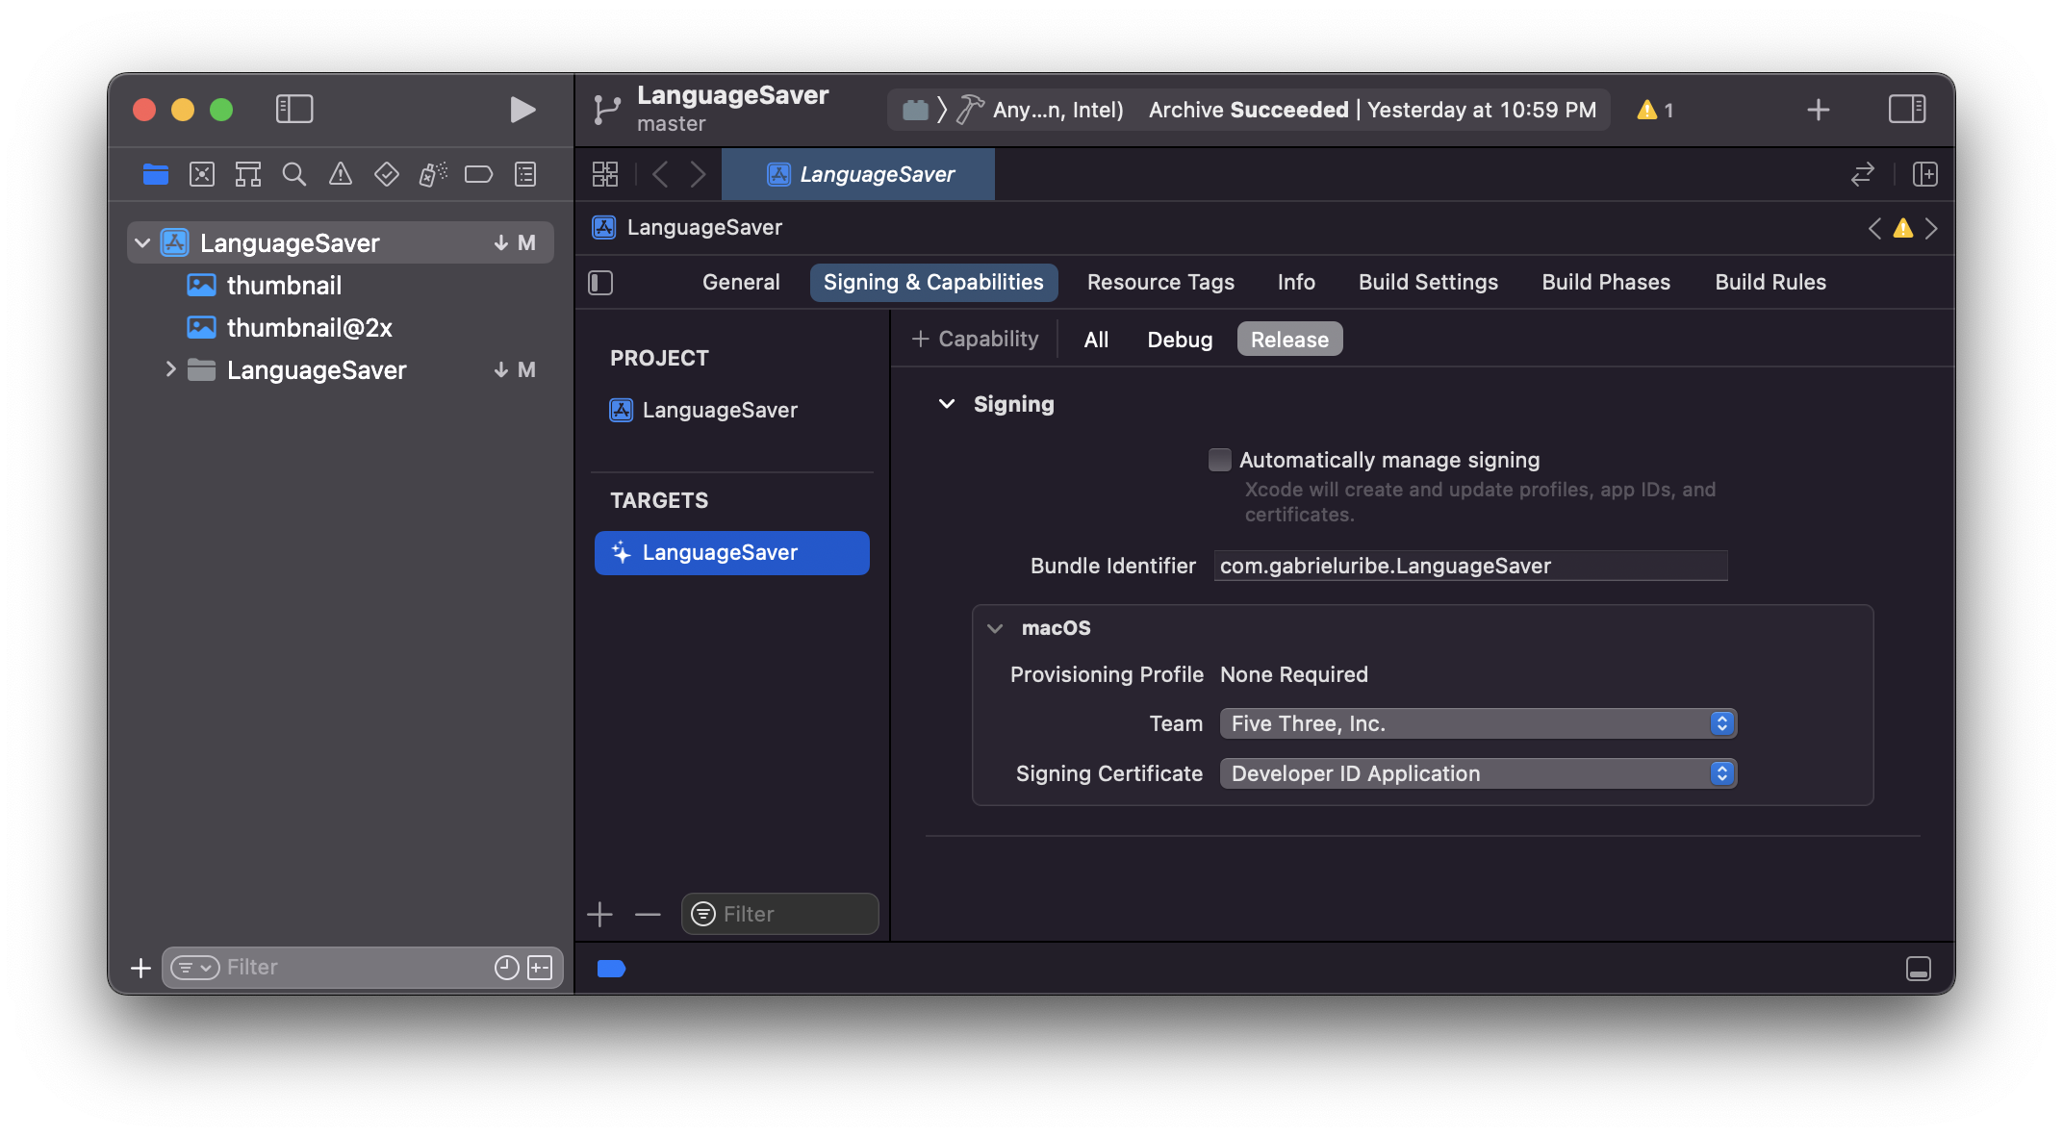Open the find navigator magnifier icon

pos(293,174)
